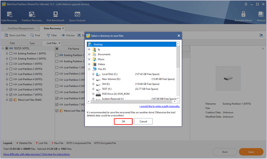This screenshot has height=159, width=267.
Task: Select the Type tab
Action: (32, 43)
